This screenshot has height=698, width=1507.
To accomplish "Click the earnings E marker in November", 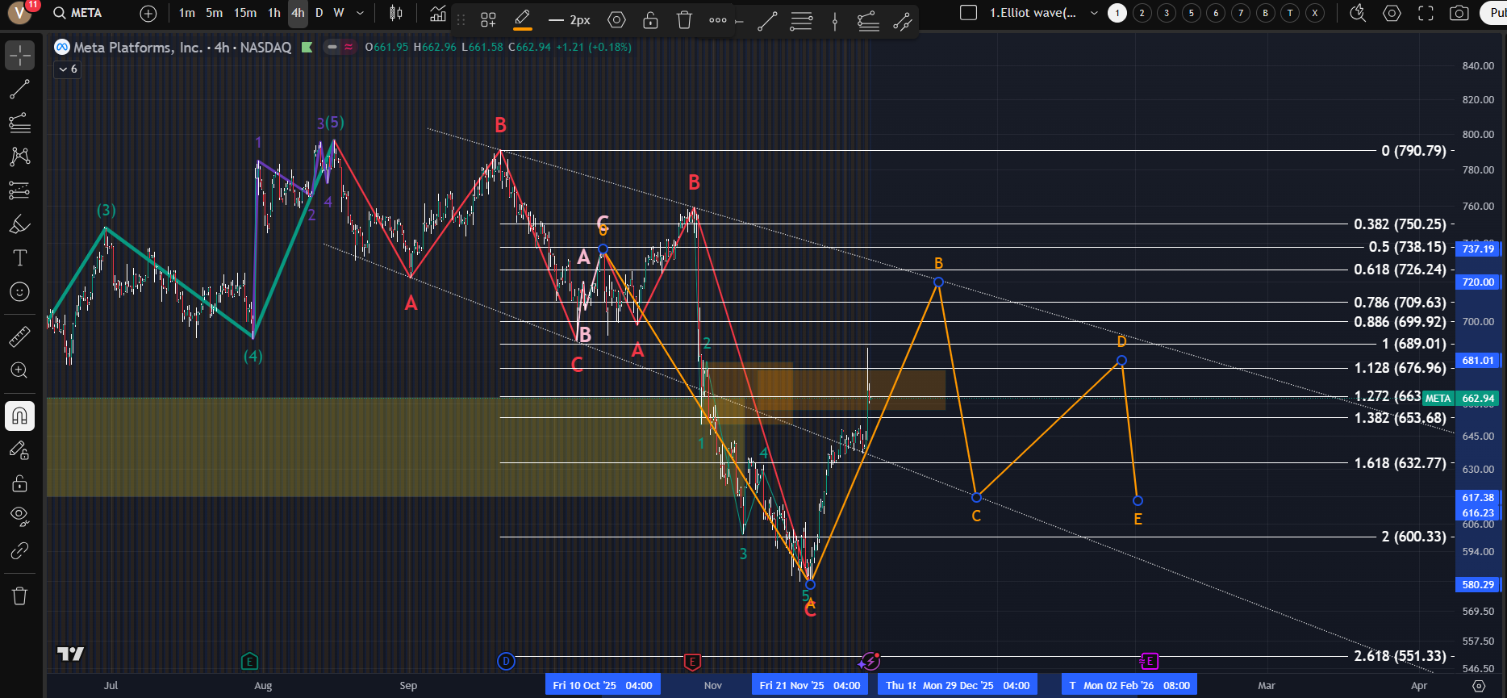I will point(691,662).
